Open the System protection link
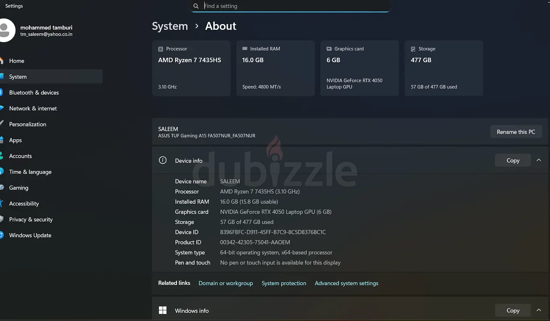This screenshot has height=321, width=550. (x=284, y=283)
